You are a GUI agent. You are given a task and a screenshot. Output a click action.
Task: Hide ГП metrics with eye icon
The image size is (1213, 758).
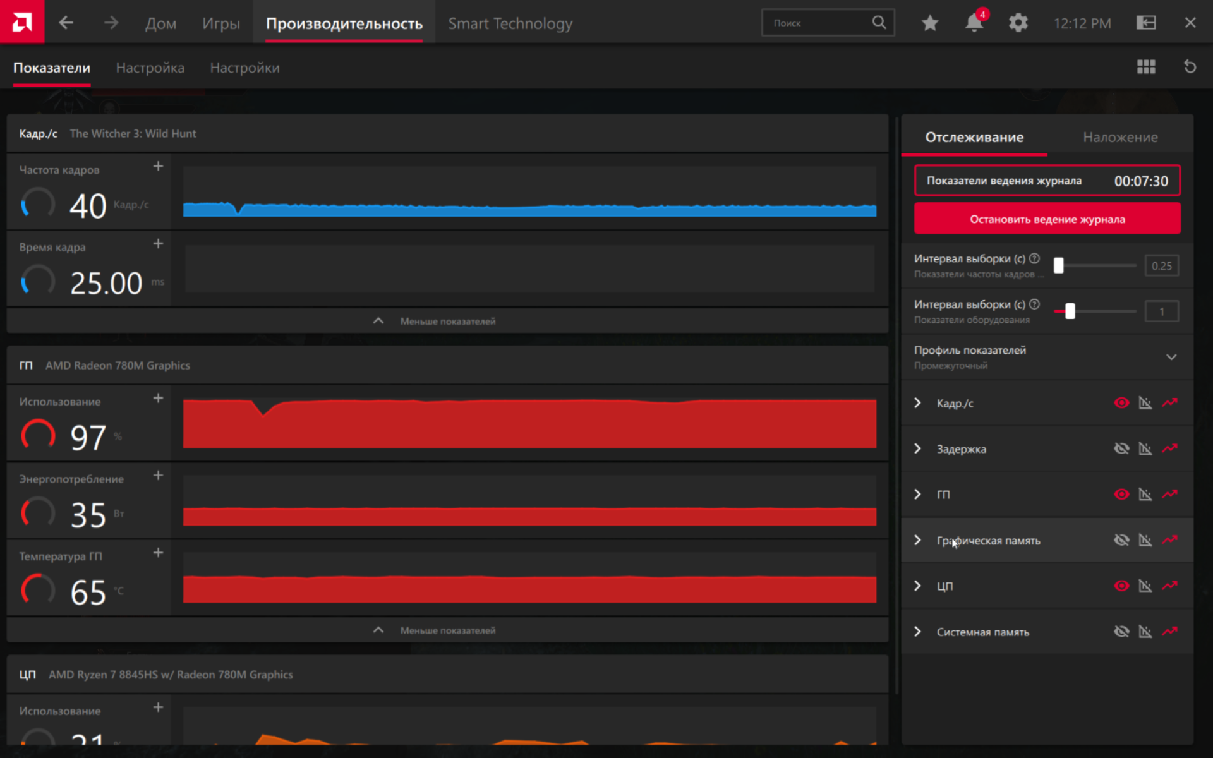[x=1121, y=494]
